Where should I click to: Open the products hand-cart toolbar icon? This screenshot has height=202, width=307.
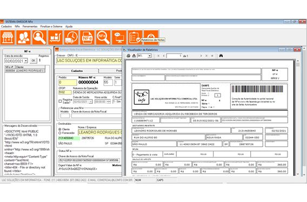pos(56,37)
